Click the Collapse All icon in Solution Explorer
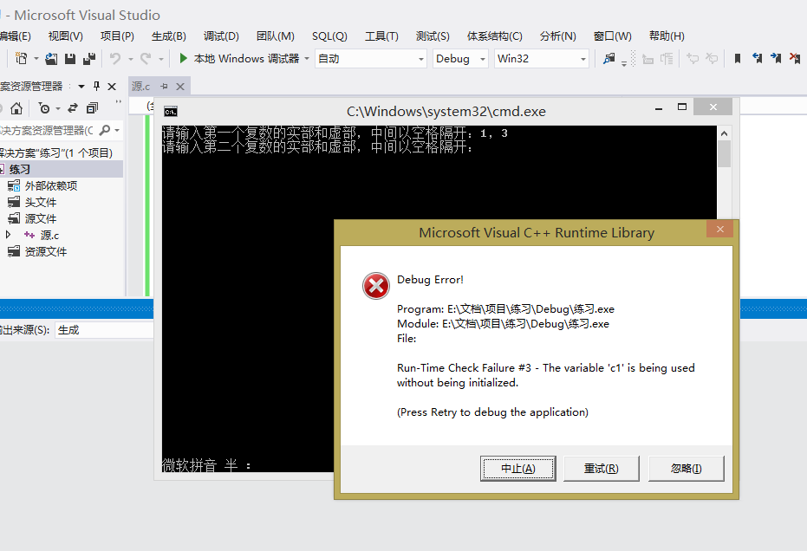This screenshot has width=807, height=551. pos(92,108)
